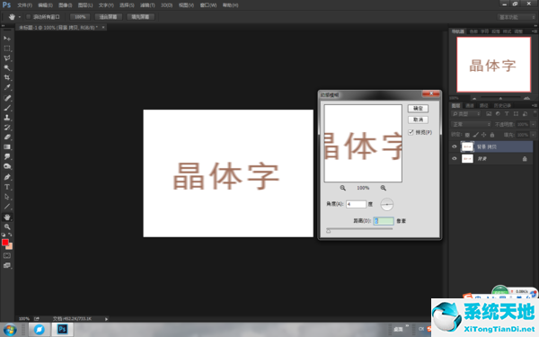
Task: Toggle the 预览(P) preview checkbox
Action: click(411, 132)
